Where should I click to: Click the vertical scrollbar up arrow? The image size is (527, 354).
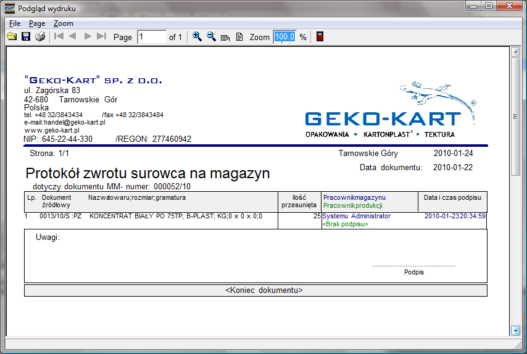tap(516, 52)
